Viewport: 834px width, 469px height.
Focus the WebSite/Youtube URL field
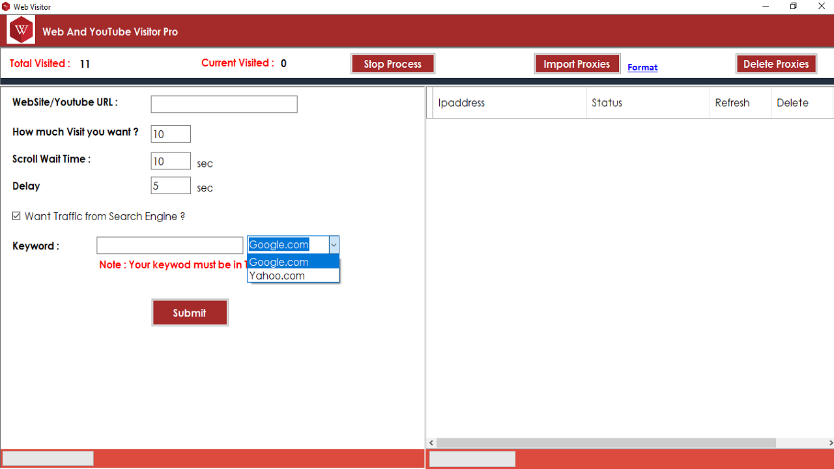(224, 104)
